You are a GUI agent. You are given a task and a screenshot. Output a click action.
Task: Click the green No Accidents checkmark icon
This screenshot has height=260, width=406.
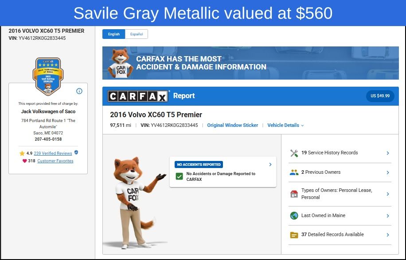click(x=180, y=176)
